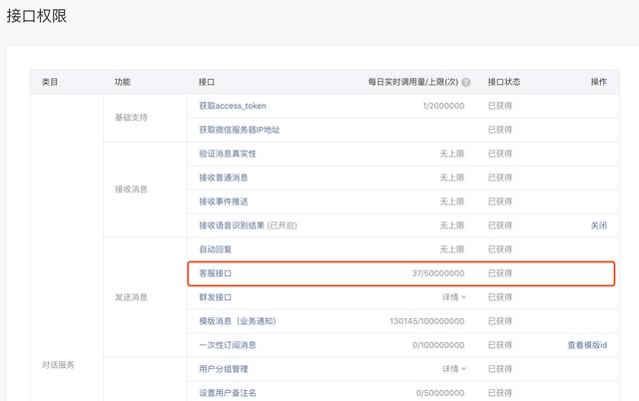
Task: Open the 查看模板id link
Action: [x=587, y=345]
